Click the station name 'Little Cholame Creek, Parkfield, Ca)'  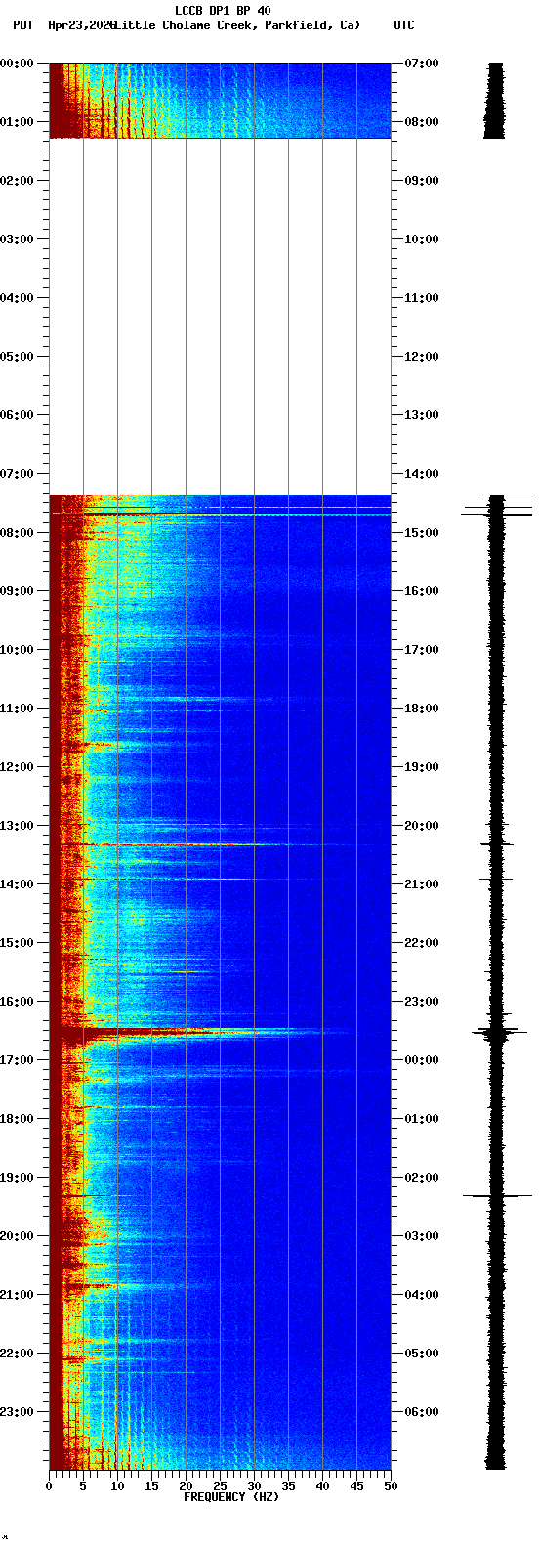point(237,25)
